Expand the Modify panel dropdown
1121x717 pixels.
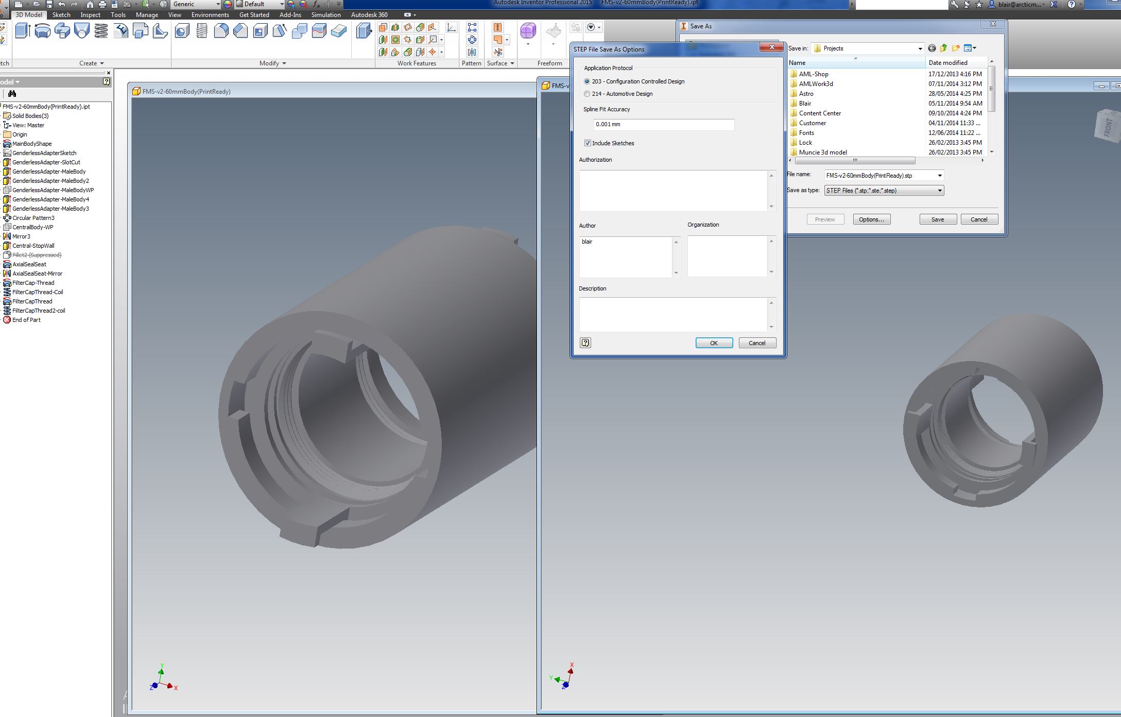(273, 63)
